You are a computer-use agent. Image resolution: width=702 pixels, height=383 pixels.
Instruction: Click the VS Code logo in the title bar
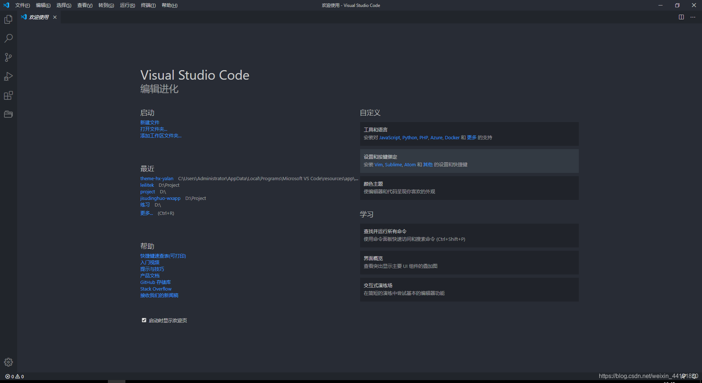(6, 5)
